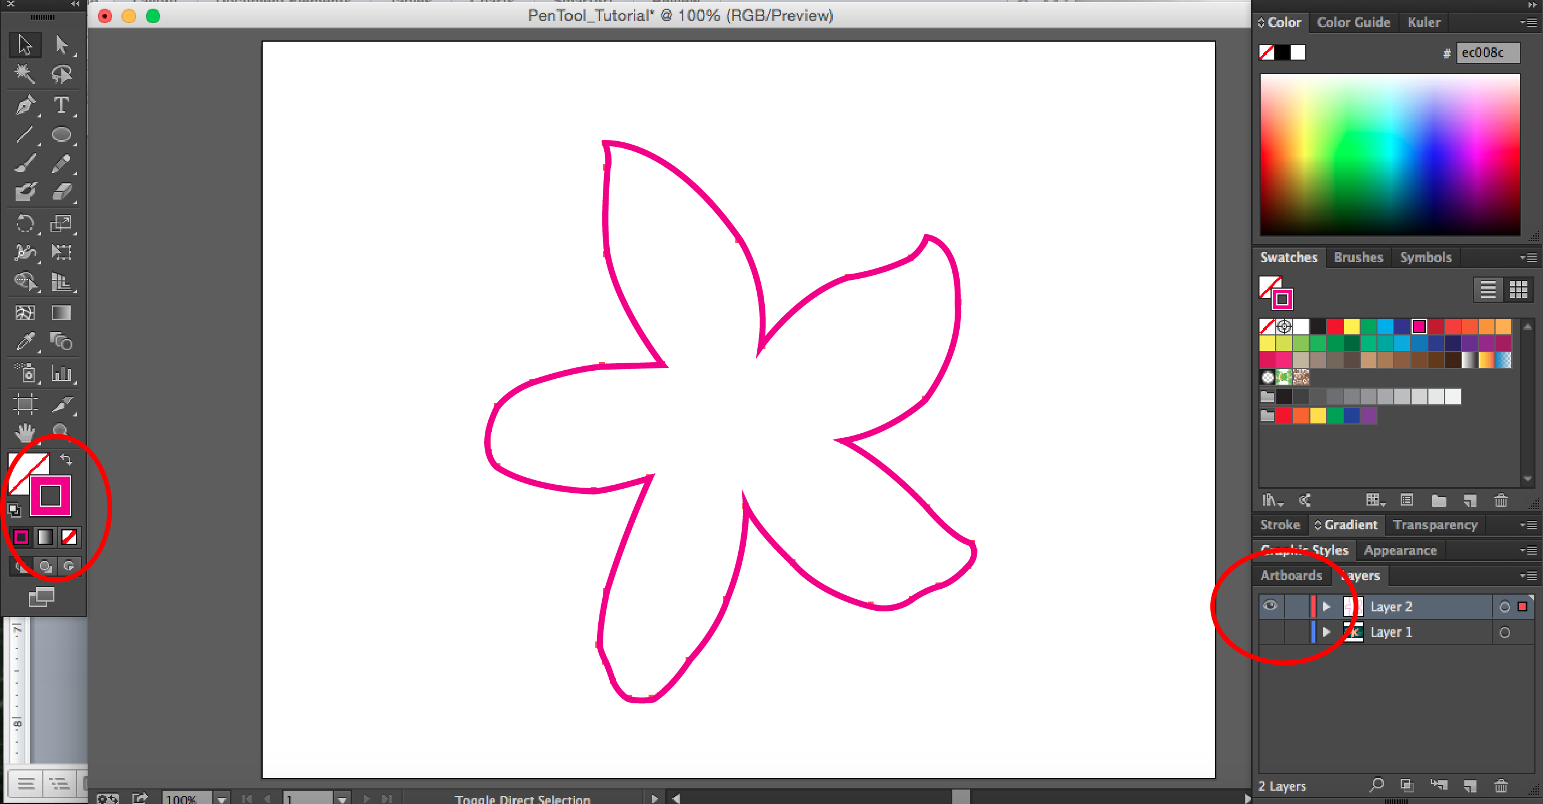Image resolution: width=1543 pixels, height=804 pixels.
Task: Select the Eyedropper tool
Action: (x=25, y=342)
